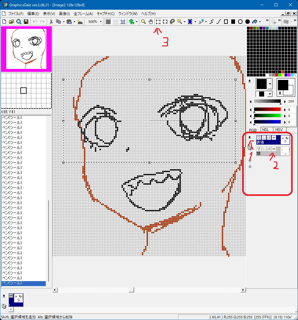The width and height of the screenshot is (298, 320).
Task: Click the magnifier zoom tool
Action: point(143,22)
